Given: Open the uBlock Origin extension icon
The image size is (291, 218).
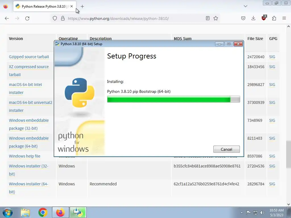Looking at the screenshot, I should 264,18.
